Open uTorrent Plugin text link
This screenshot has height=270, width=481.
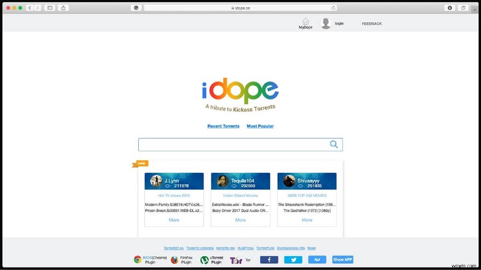coord(216,260)
